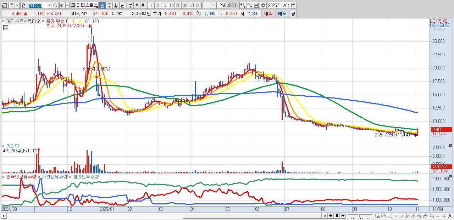Click the overlapping windows icon in the bottom toolbar
454x220 pixels.
(x=383, y=216)
